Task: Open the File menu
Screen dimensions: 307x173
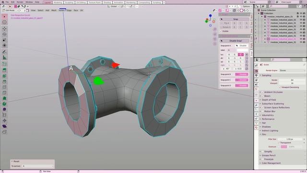Action: click(x=7, y=2)
